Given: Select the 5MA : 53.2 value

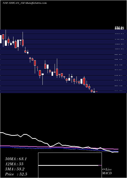Looking at the screenshot, I should tap(15, 169).
